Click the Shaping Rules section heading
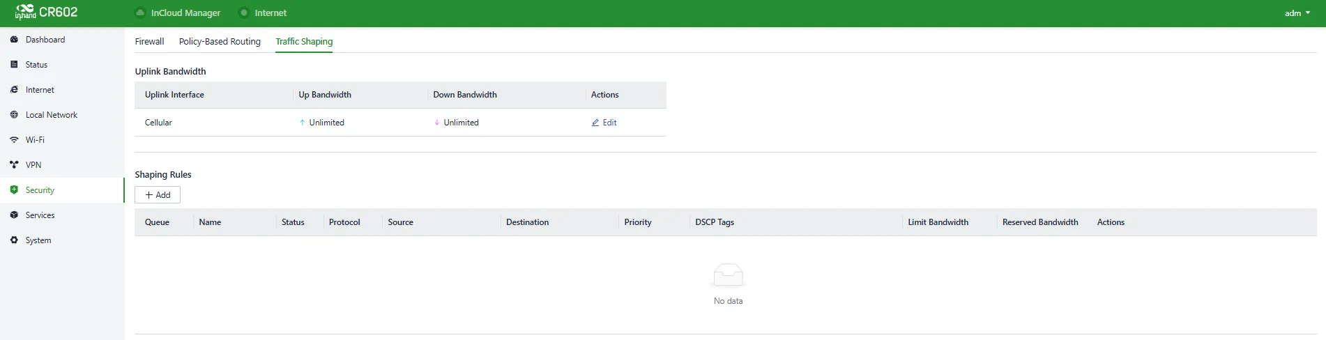Screen dimensions: 1326x340 tap(163, 175)
